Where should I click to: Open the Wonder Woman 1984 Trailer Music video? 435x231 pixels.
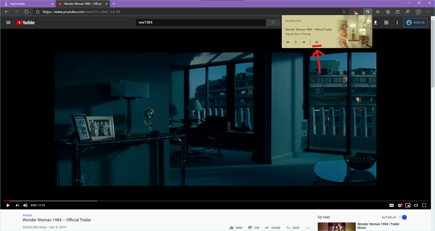(x=378, y=226)
